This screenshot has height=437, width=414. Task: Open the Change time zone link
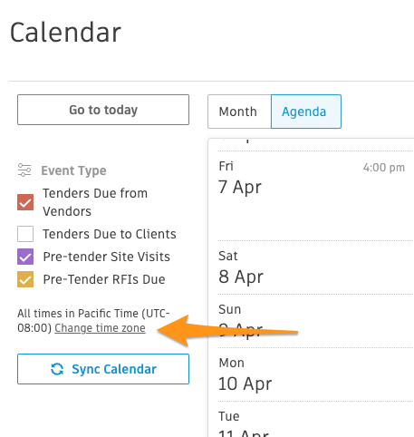click(x=100, y=328)
